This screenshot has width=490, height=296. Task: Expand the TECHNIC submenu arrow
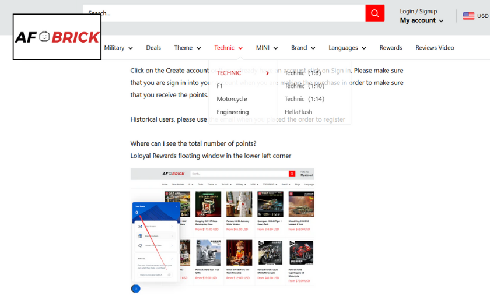click(x=268, y=73)
